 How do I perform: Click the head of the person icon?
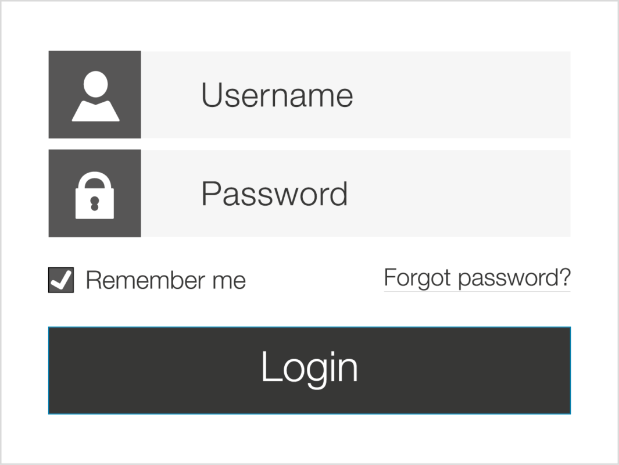96,84
